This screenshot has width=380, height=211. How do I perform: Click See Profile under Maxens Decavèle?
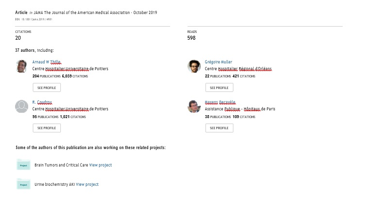click(219, 128)
